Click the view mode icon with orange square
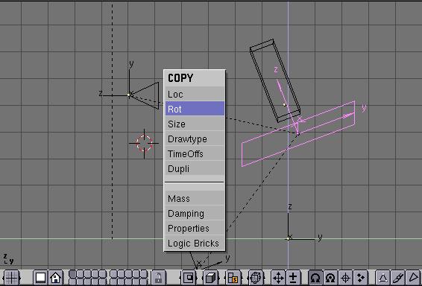 pyautogui.click(x=233, y=278)
